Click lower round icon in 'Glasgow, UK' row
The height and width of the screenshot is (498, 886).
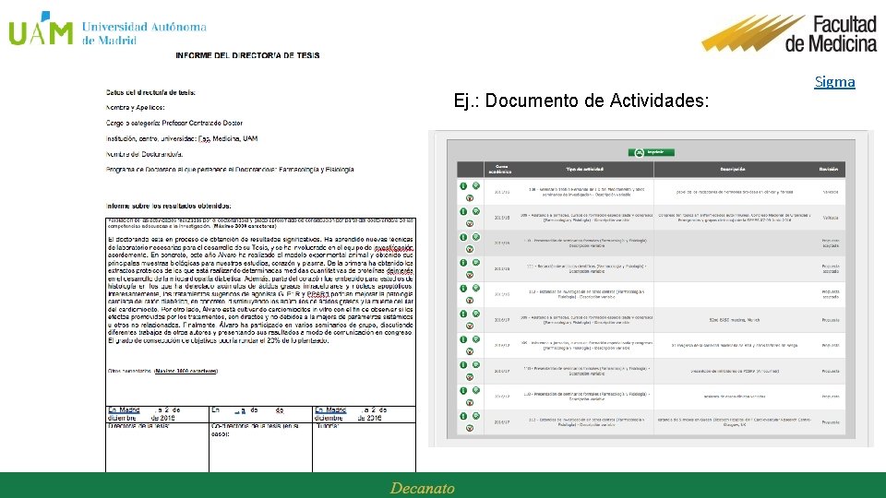(470, 428)
